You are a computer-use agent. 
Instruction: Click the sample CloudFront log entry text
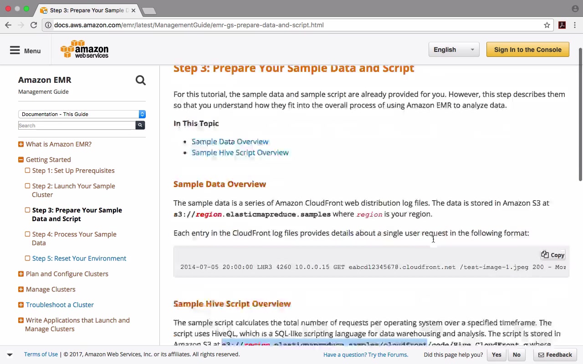(373, 267)
